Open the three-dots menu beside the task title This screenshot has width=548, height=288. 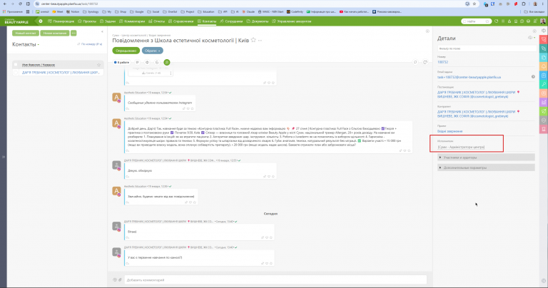[x=260, y=41]
